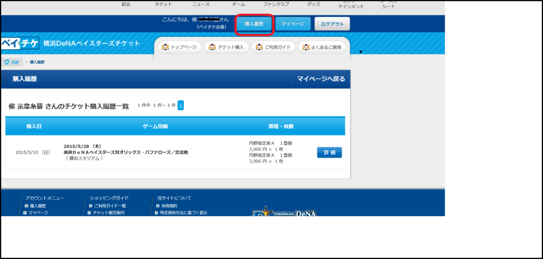Viewport: 543px width, 259px height.
Task: Click the first 内野指定席A 1塁側 line
Action: 271,143
